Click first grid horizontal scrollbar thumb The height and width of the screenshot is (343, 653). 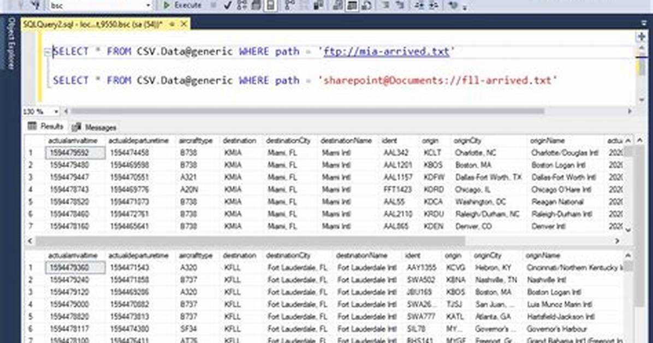click(250, 241)
